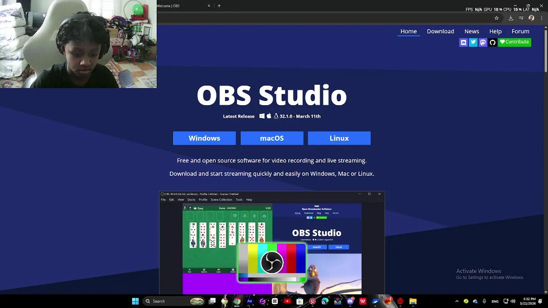Open Microsoft Store from the taskbar
This screenshot has width=548, height=308.
click(300, 301)
